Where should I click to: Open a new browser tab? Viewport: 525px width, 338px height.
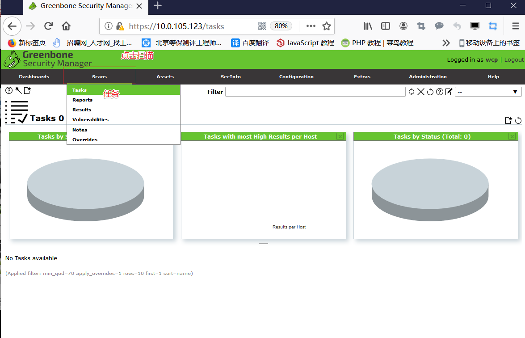(158, 6)
